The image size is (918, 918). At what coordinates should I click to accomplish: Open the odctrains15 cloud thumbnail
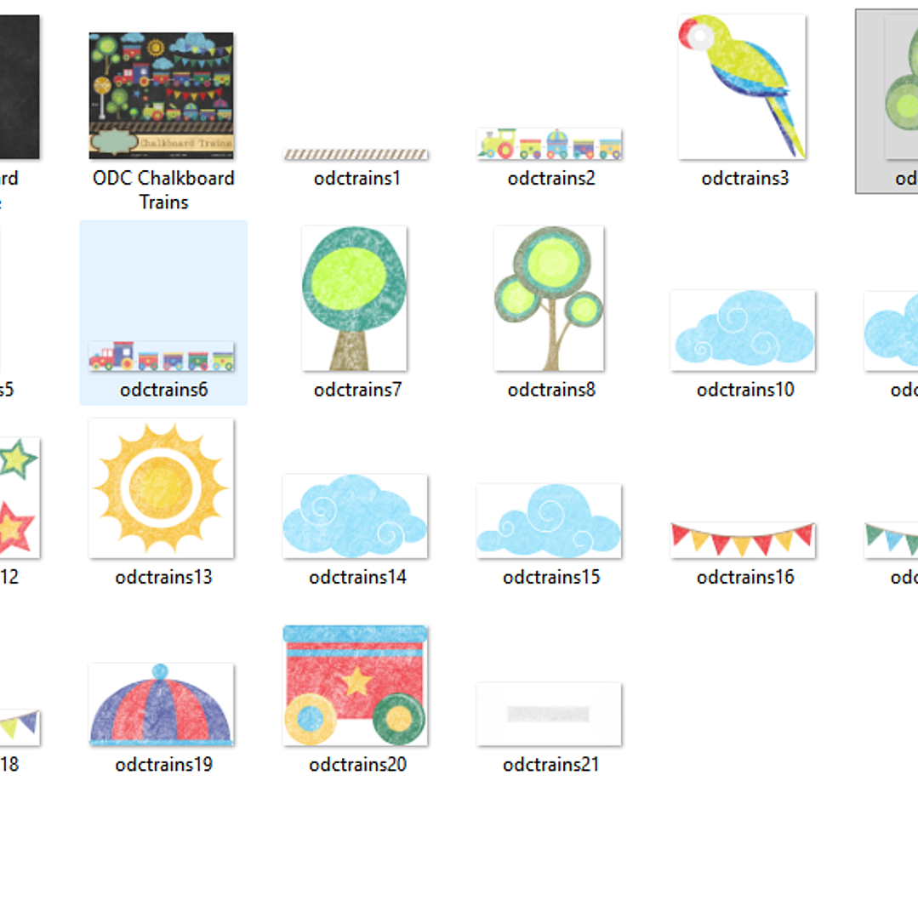coord(549,521)
